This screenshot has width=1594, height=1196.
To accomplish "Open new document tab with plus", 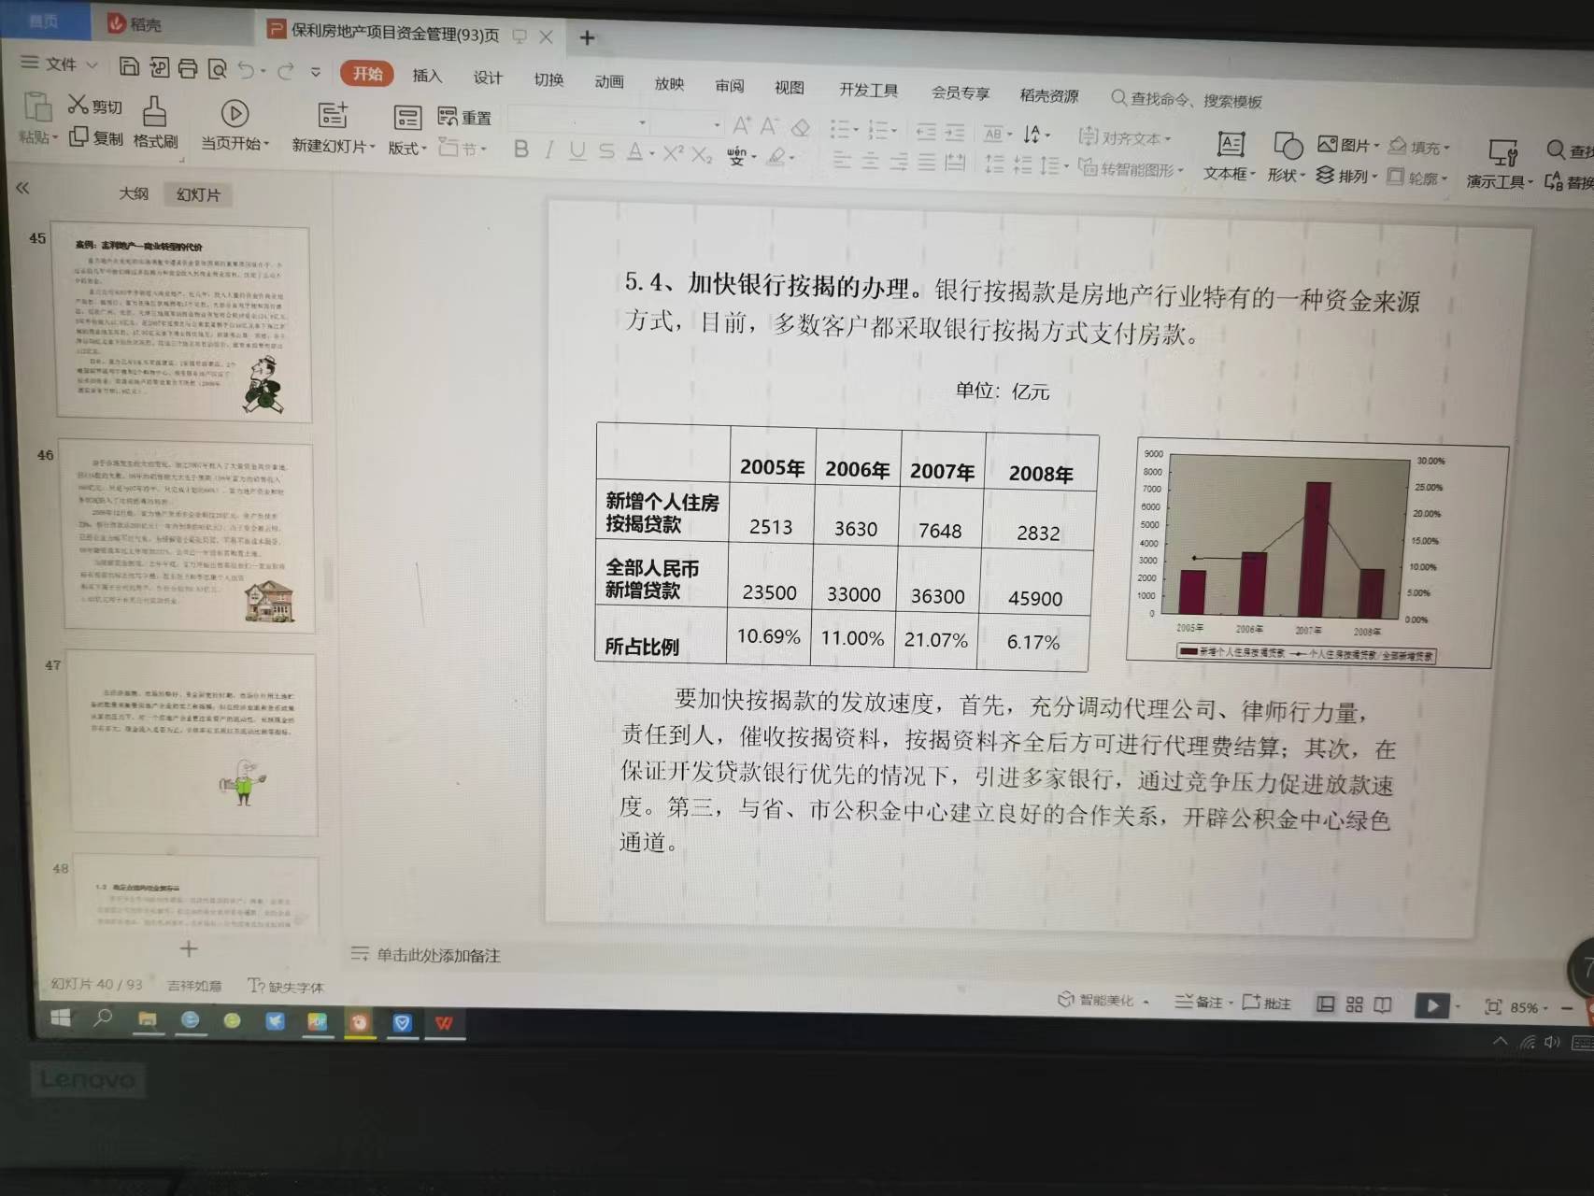I will pos(587,37).
